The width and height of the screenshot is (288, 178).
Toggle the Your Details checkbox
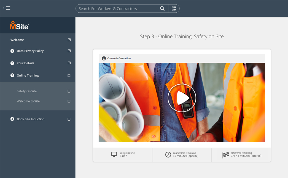point(69,63)
